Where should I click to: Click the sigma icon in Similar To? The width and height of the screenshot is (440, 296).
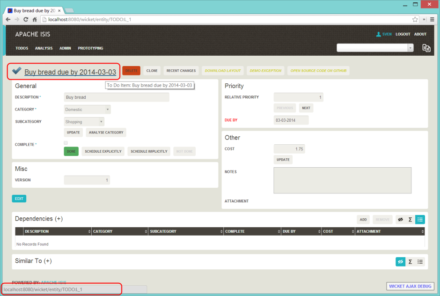[x=410, y=262]
